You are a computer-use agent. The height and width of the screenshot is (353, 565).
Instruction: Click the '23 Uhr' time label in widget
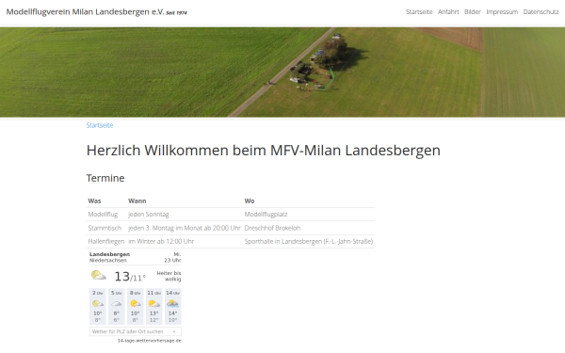(172, 260)
